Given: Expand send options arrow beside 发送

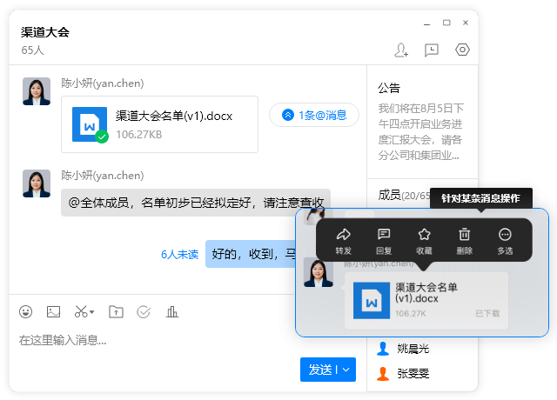Looking at the screenshot, I should point(346,370).
